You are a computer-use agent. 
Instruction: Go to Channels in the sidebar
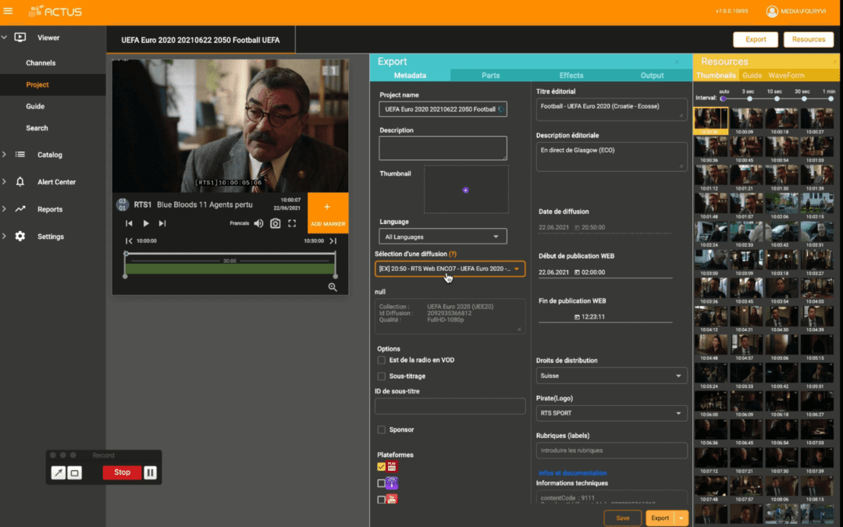coord(41,63)
